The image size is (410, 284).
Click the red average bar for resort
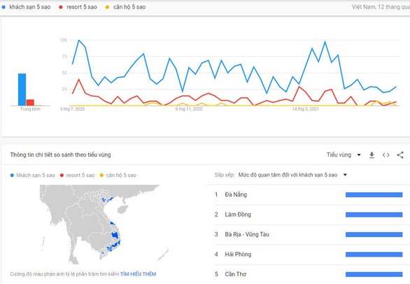30,103
